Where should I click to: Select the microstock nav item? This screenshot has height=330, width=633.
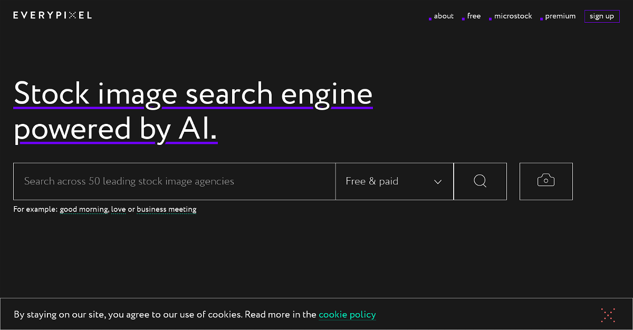click(x=513, y=16)
